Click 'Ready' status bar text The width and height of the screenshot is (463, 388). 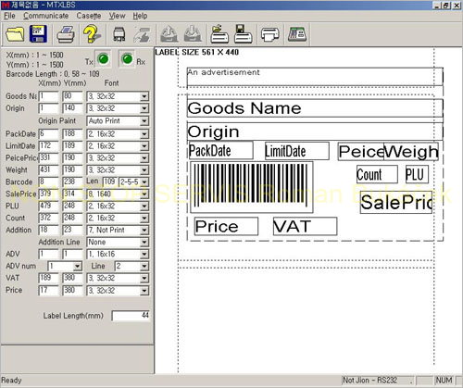point(12,381)
